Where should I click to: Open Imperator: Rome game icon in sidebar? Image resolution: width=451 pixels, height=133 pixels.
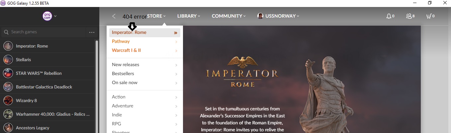pyautogui.click(x=8, y=46)
